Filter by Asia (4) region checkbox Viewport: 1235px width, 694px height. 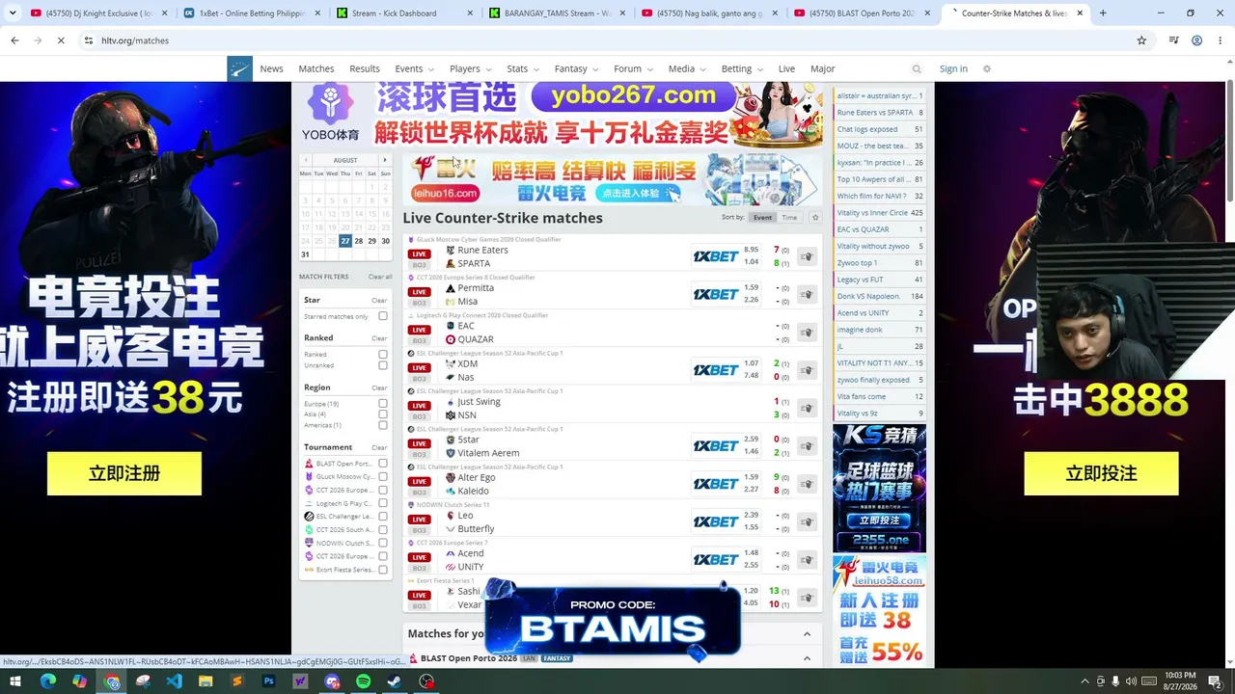[x=383, y=414]
